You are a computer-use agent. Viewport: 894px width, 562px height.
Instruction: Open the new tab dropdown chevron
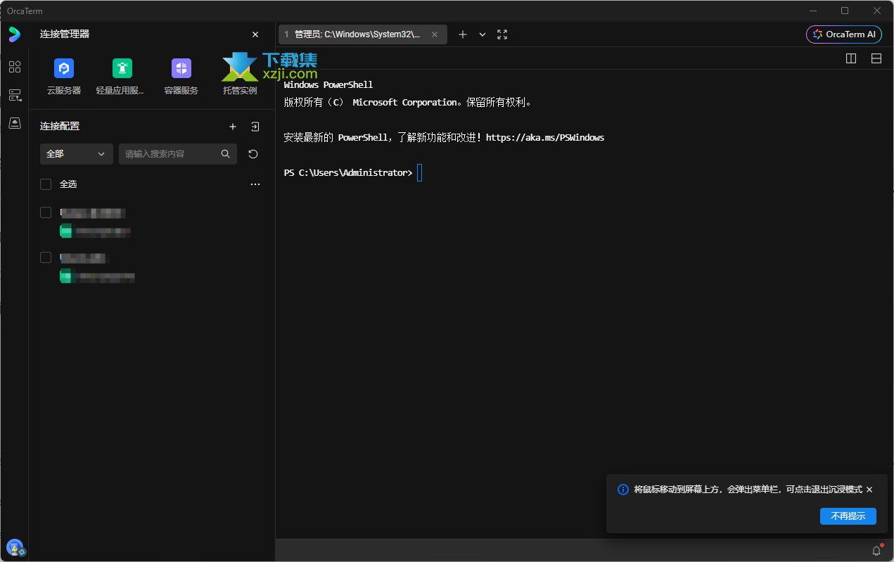pyautogui.click(x=483, y=34)
